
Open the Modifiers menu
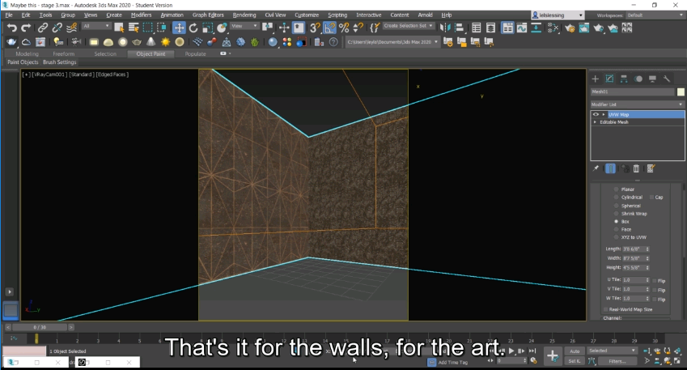[x=141, y=15]
